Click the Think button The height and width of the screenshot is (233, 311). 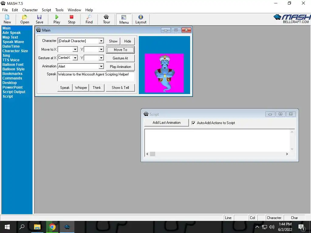point(97,88)
